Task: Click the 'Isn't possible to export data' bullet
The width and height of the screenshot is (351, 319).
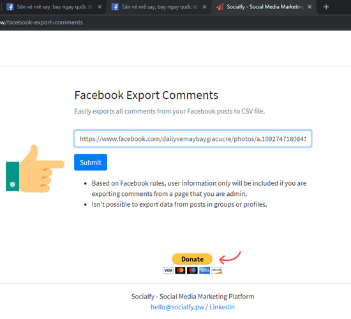Action: 179,204
